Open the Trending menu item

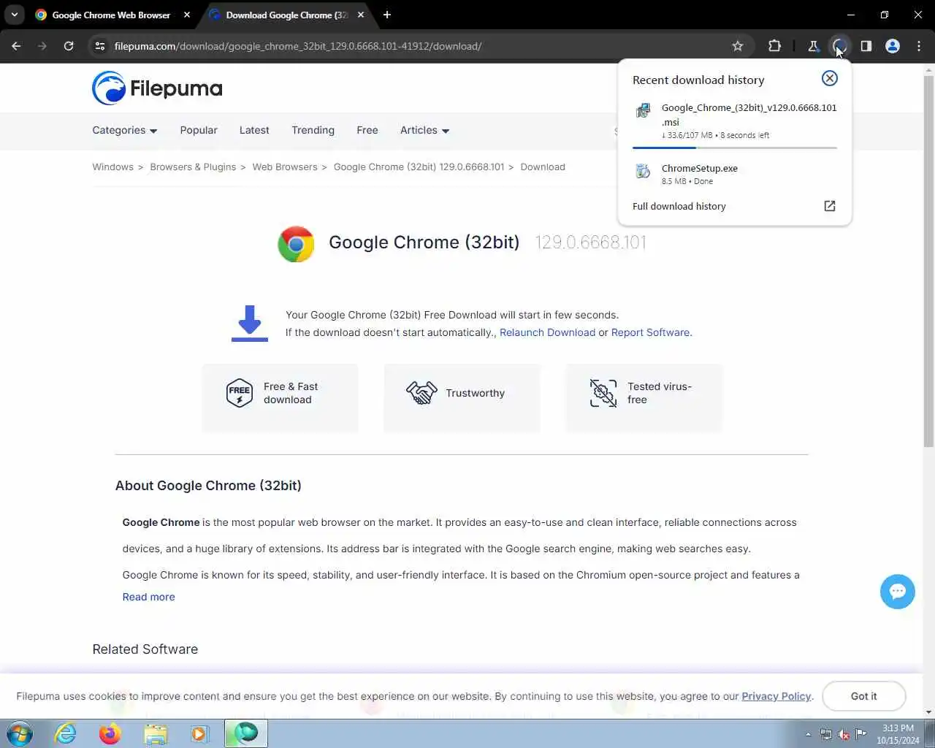click(313, 130)
